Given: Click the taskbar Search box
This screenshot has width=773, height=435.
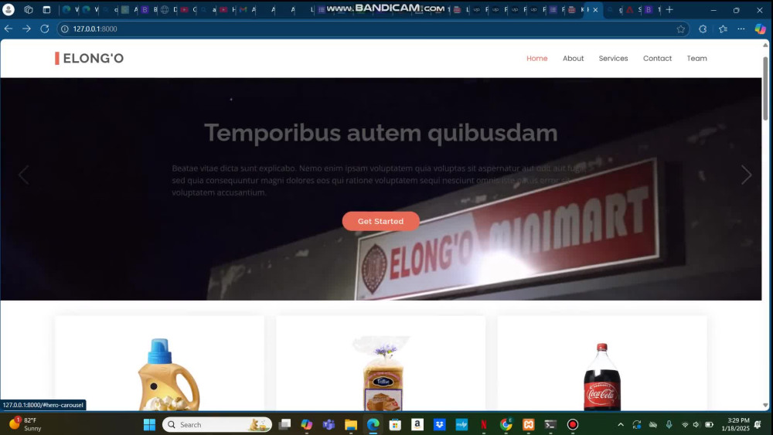Looking at the screenshot, I should 217,425.
